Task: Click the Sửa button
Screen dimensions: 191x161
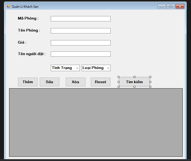Action: click(x=49, y=82)
